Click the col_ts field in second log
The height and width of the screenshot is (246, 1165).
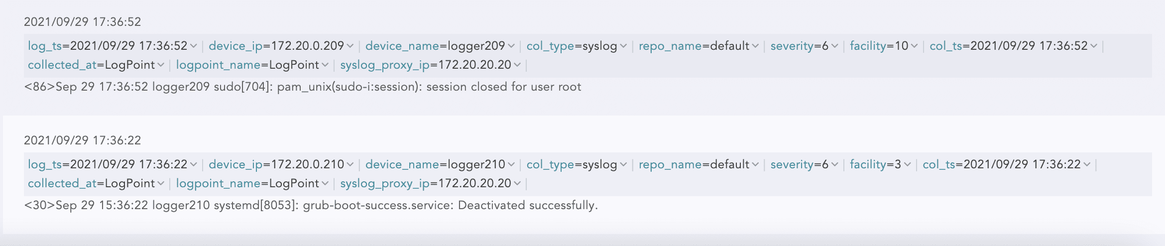pos(939,165)
